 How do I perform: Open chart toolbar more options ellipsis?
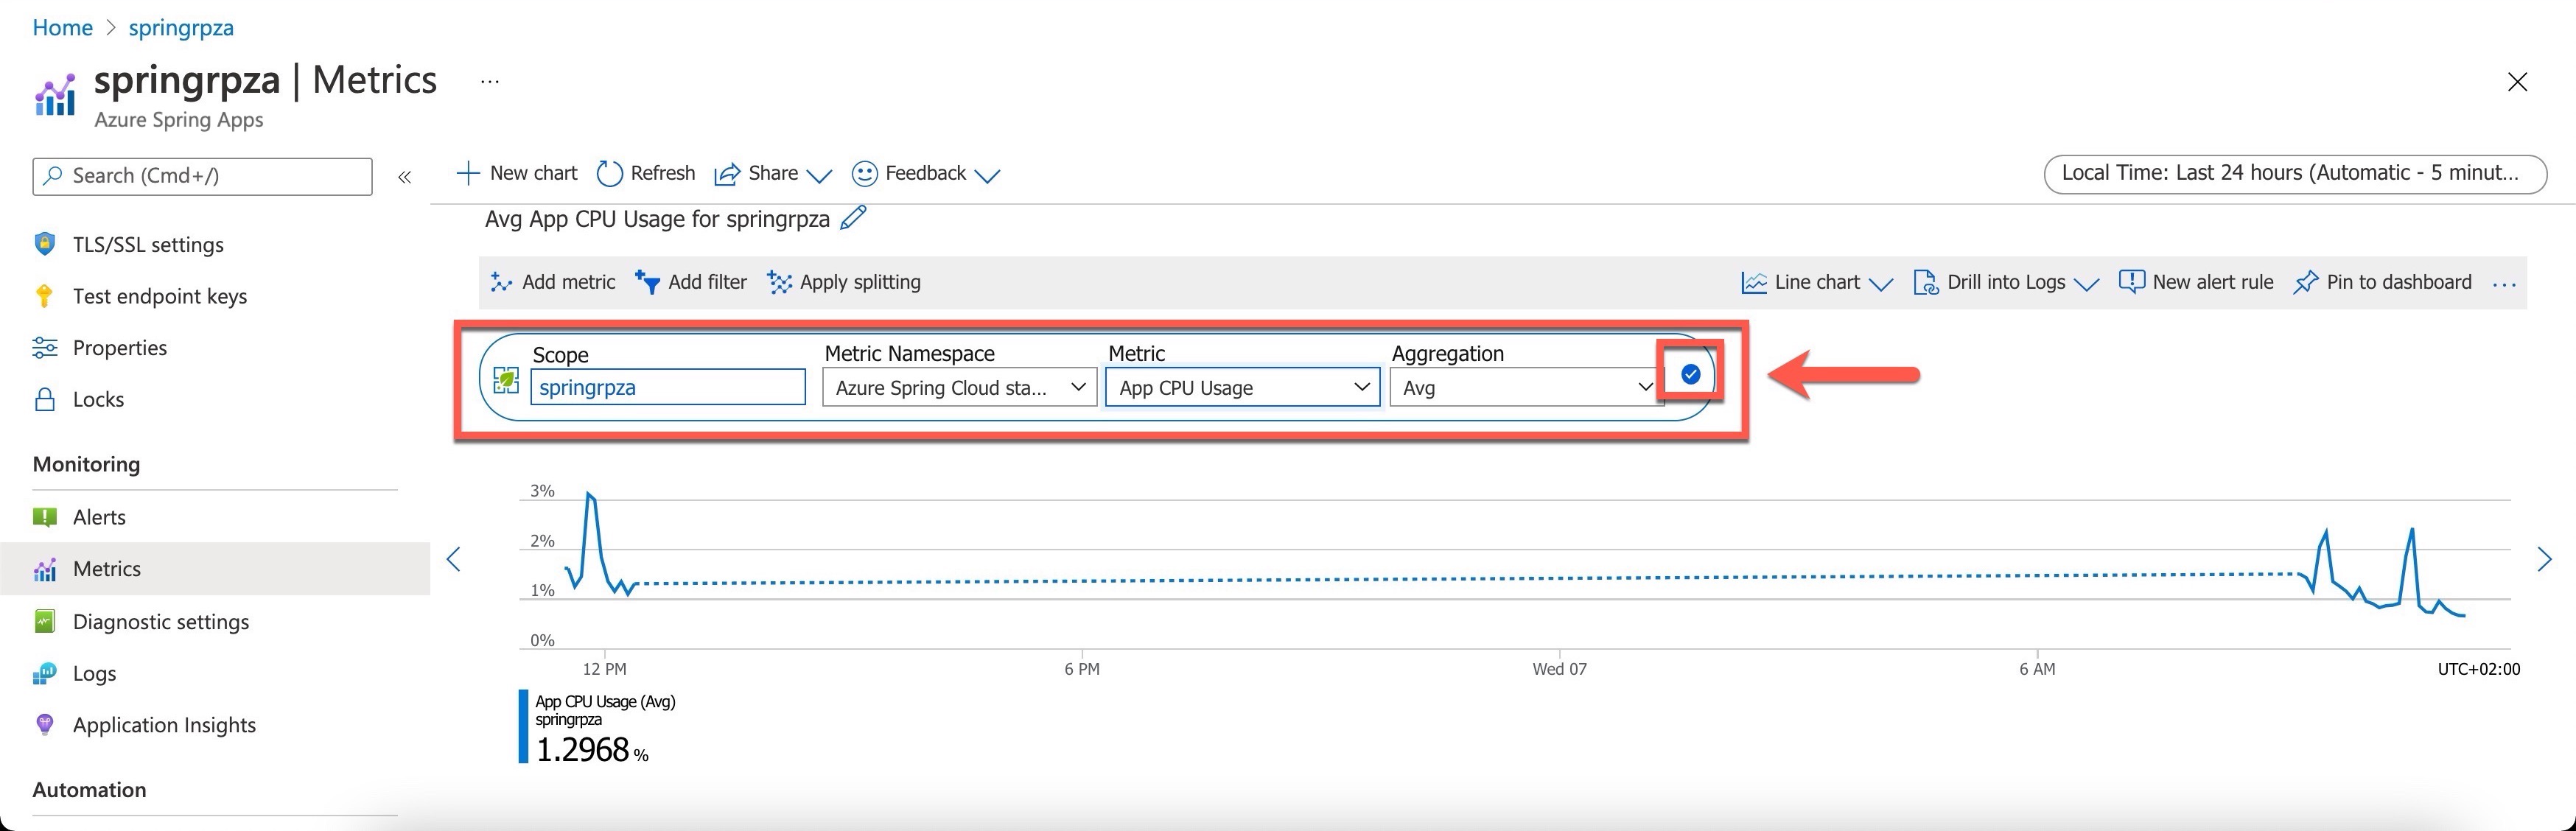pos(2504,284)
